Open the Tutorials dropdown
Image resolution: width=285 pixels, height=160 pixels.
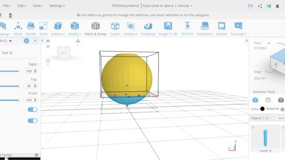[x=238, y=28]
